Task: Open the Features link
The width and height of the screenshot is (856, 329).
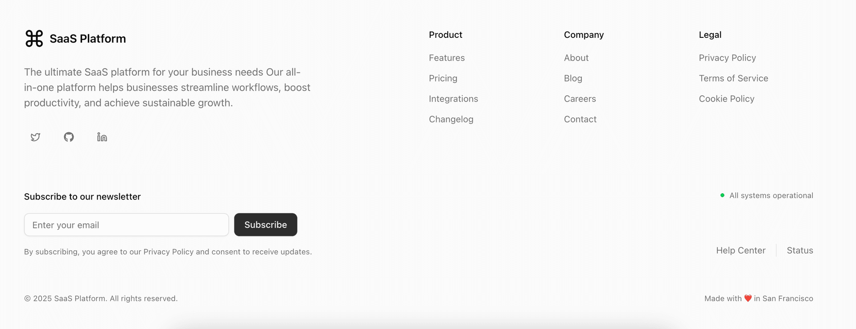Action: [447, 58]
